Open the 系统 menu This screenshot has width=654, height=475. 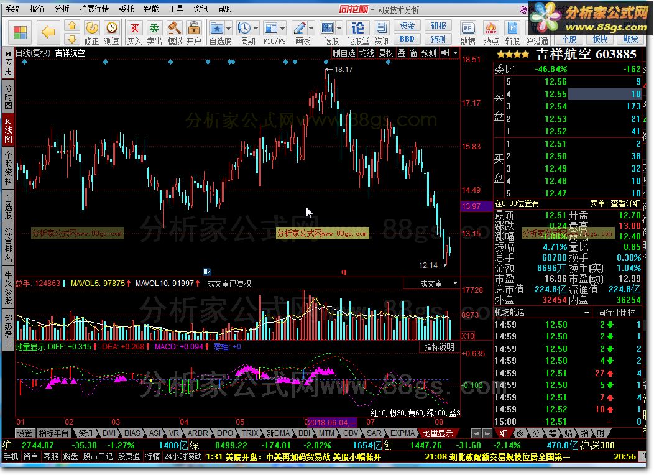point(12,9)
